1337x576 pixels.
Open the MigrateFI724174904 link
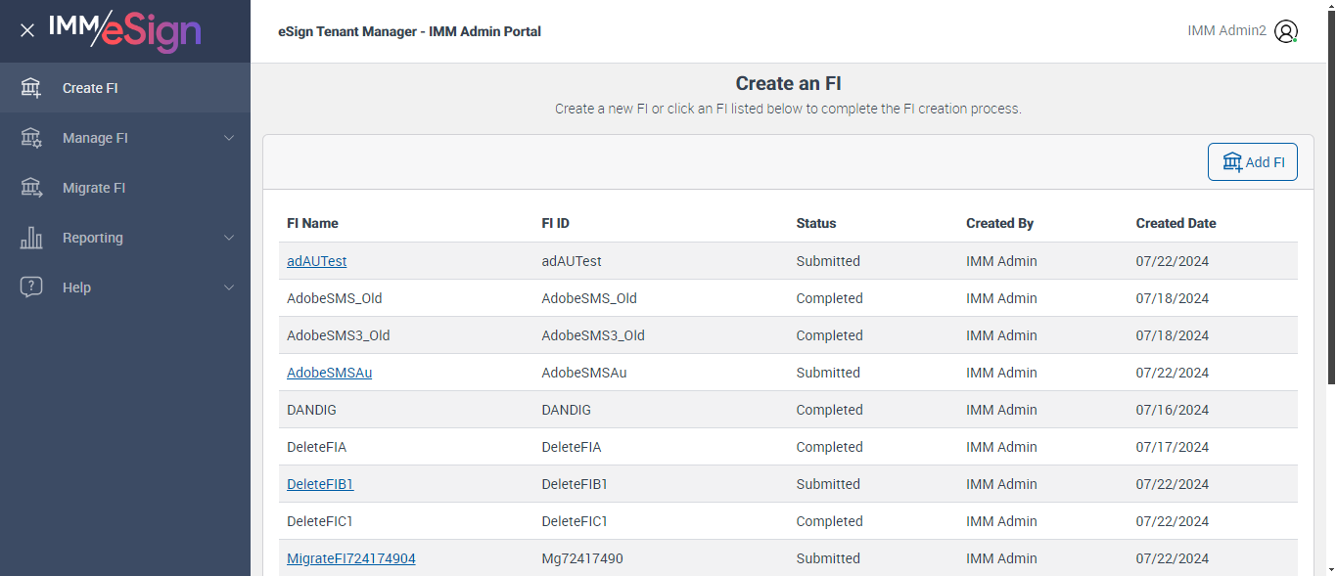[x=350, y=558]
